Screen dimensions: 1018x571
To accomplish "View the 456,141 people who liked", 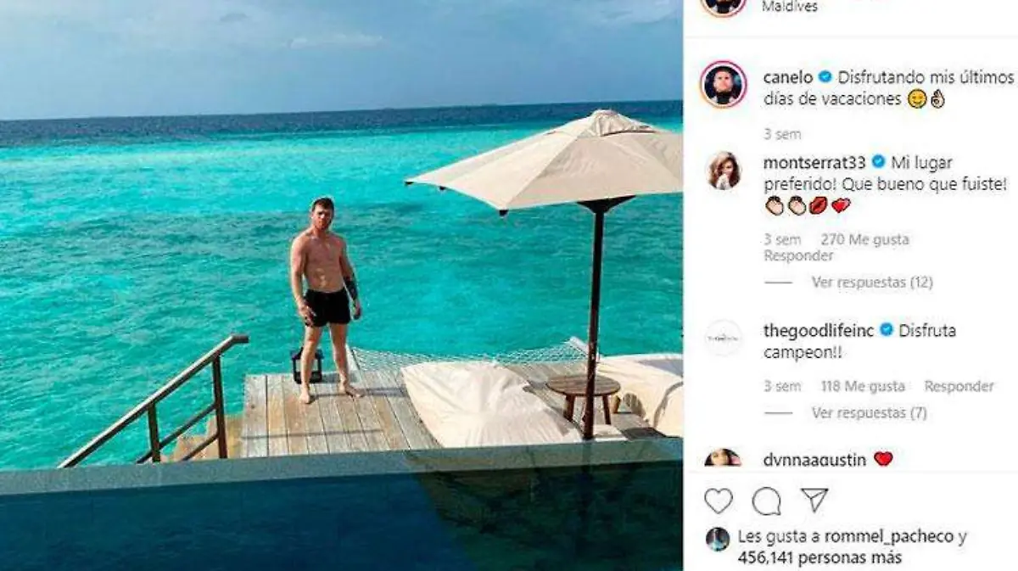I will coord(819,557).
